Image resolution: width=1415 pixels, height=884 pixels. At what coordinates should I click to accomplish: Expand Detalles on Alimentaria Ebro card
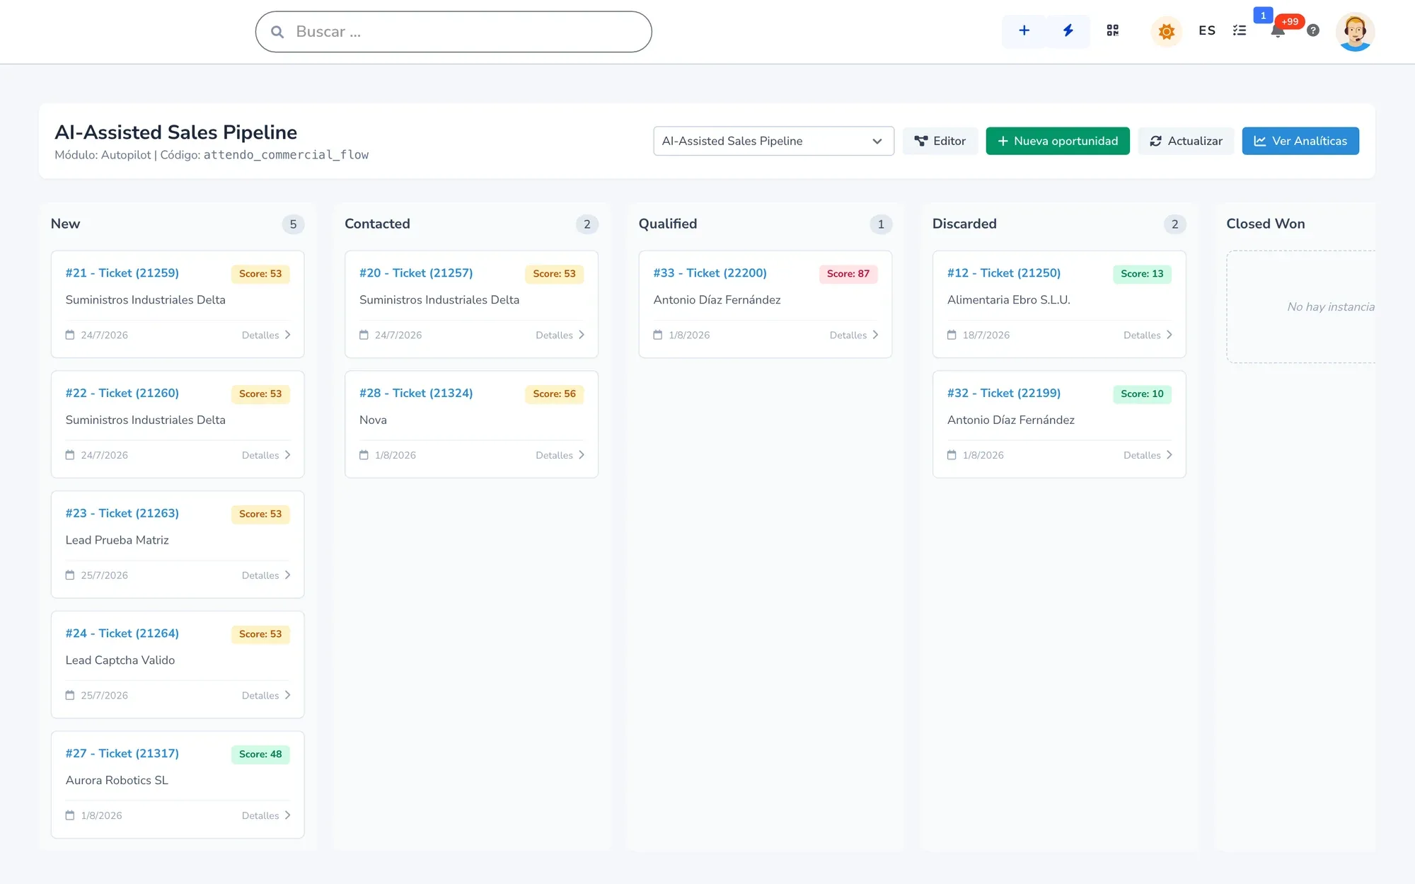coord(1148,335)
